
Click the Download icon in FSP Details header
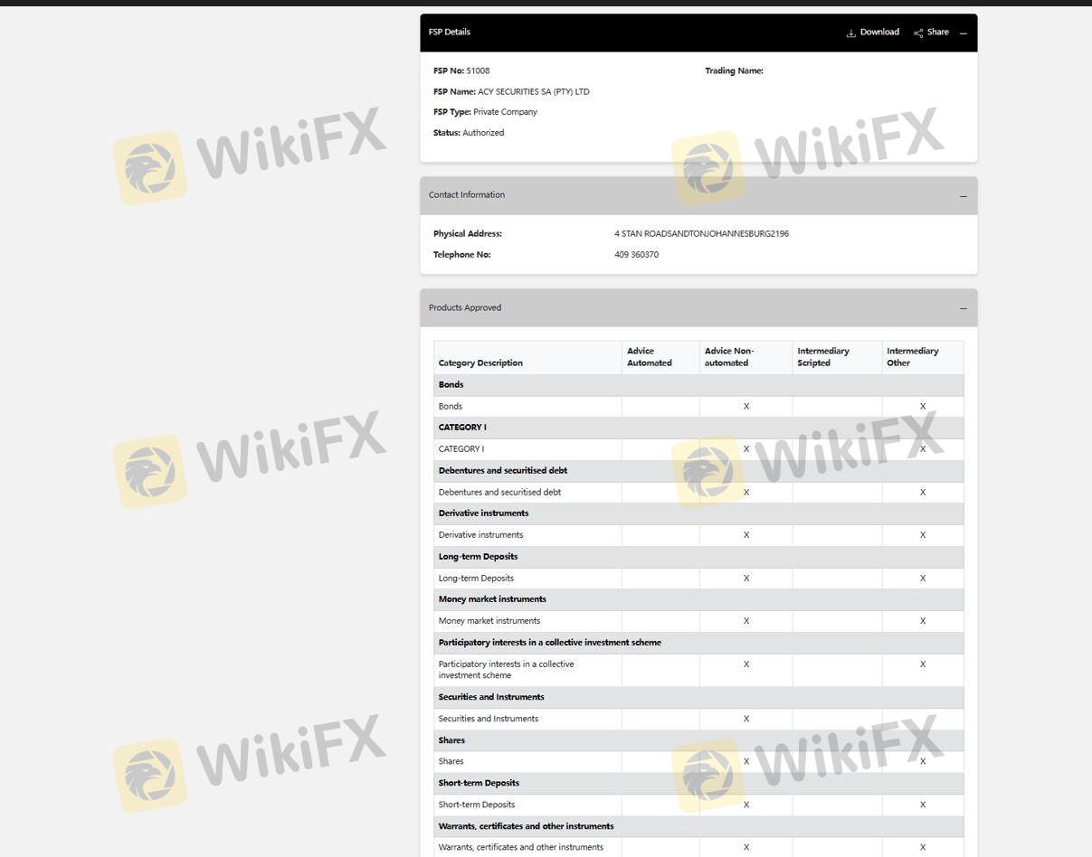(850, 33)
